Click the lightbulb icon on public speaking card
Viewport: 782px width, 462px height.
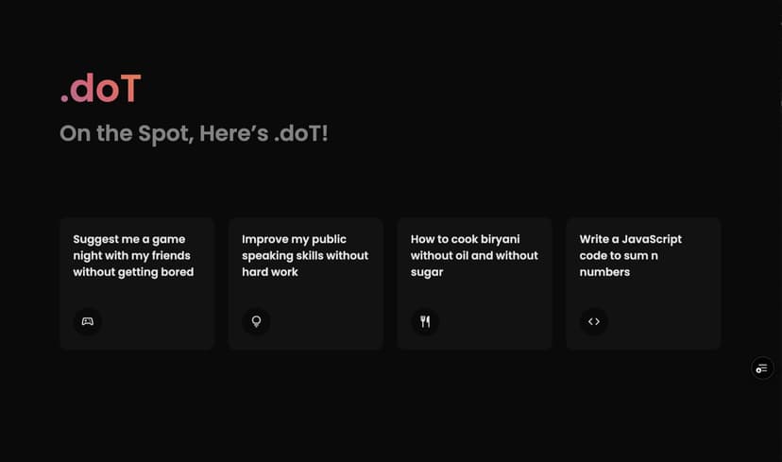256,321
